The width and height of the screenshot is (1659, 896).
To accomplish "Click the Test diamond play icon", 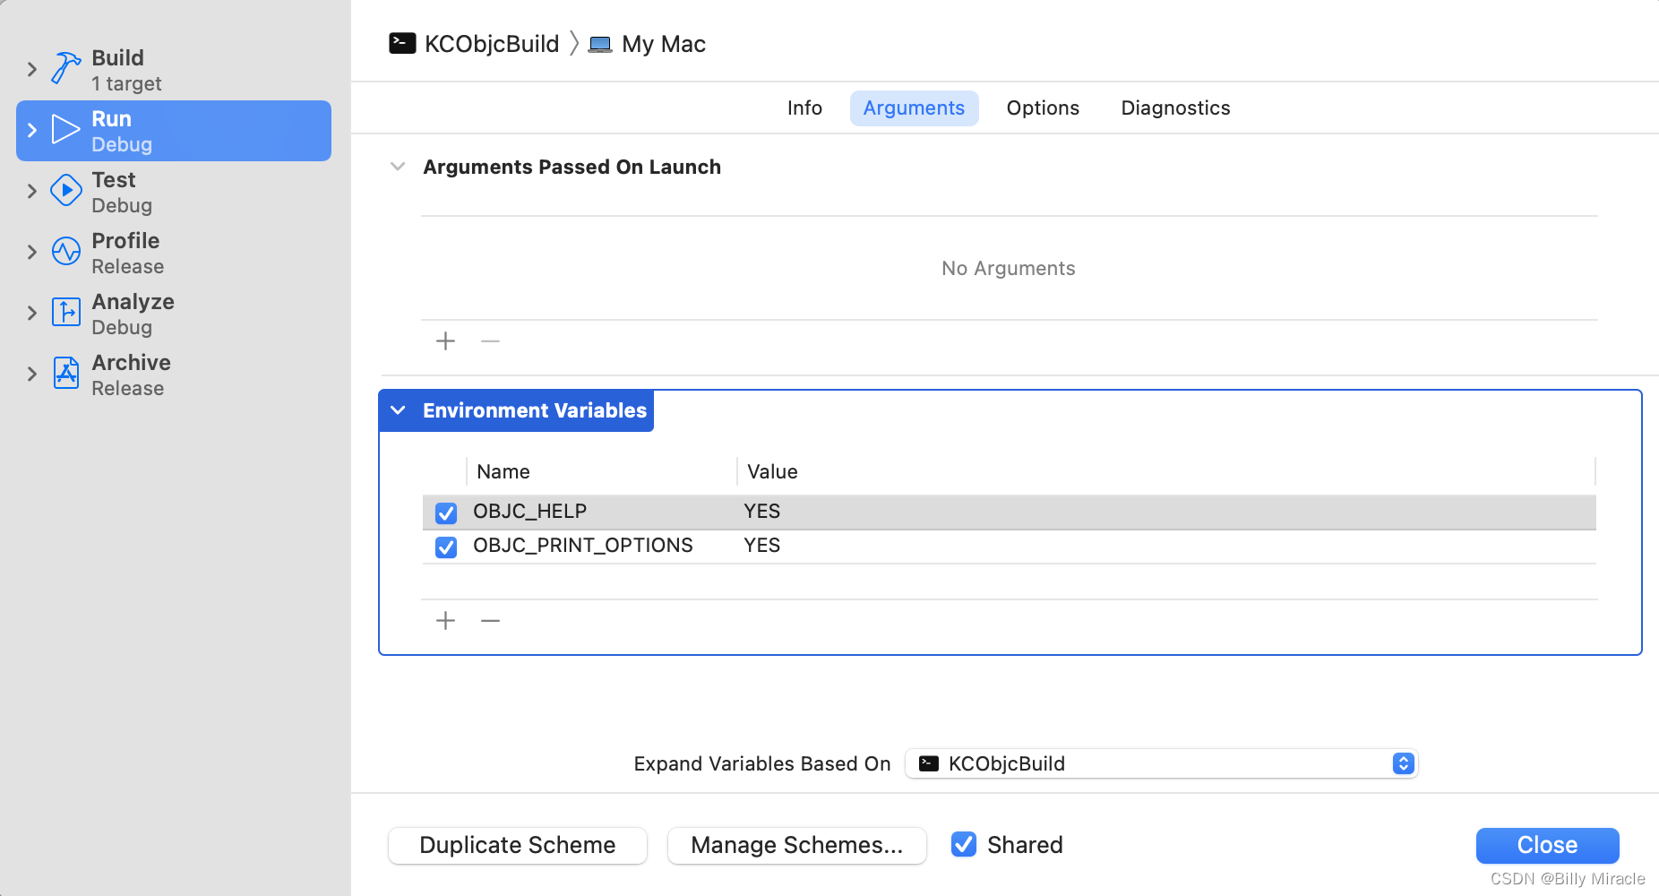I will click(66, 190).
